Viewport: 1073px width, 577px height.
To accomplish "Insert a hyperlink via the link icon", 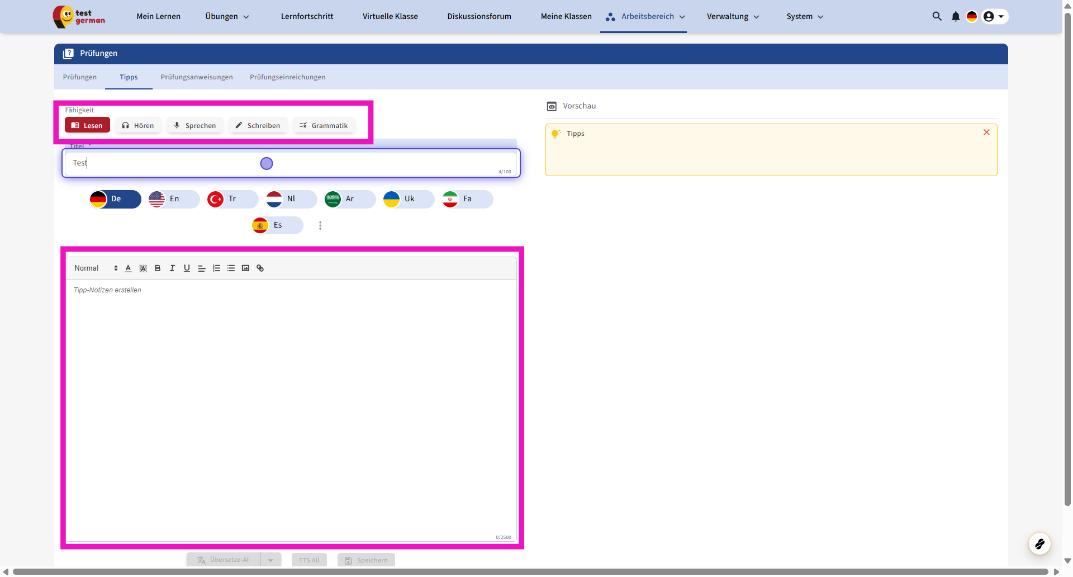I will click(260, 268).
